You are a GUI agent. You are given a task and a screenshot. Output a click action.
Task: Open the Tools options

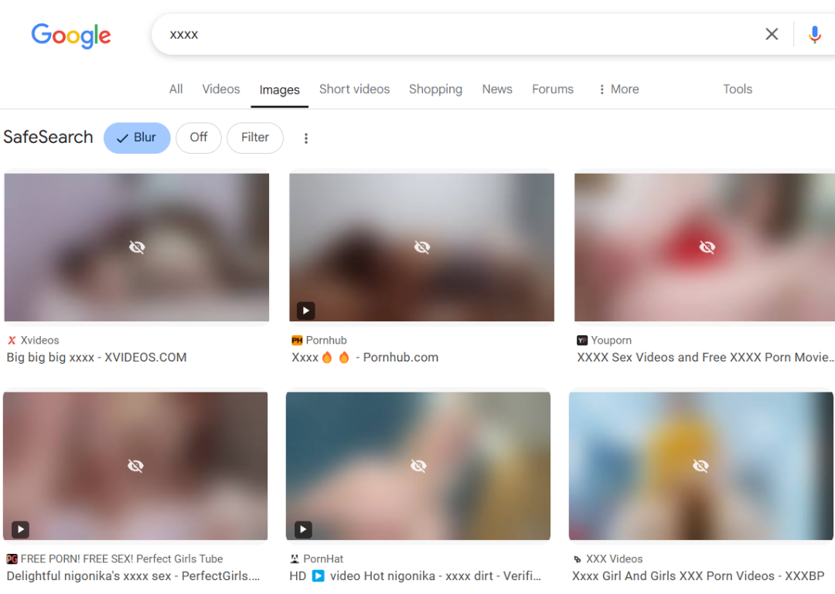click(x=737, y=89)
